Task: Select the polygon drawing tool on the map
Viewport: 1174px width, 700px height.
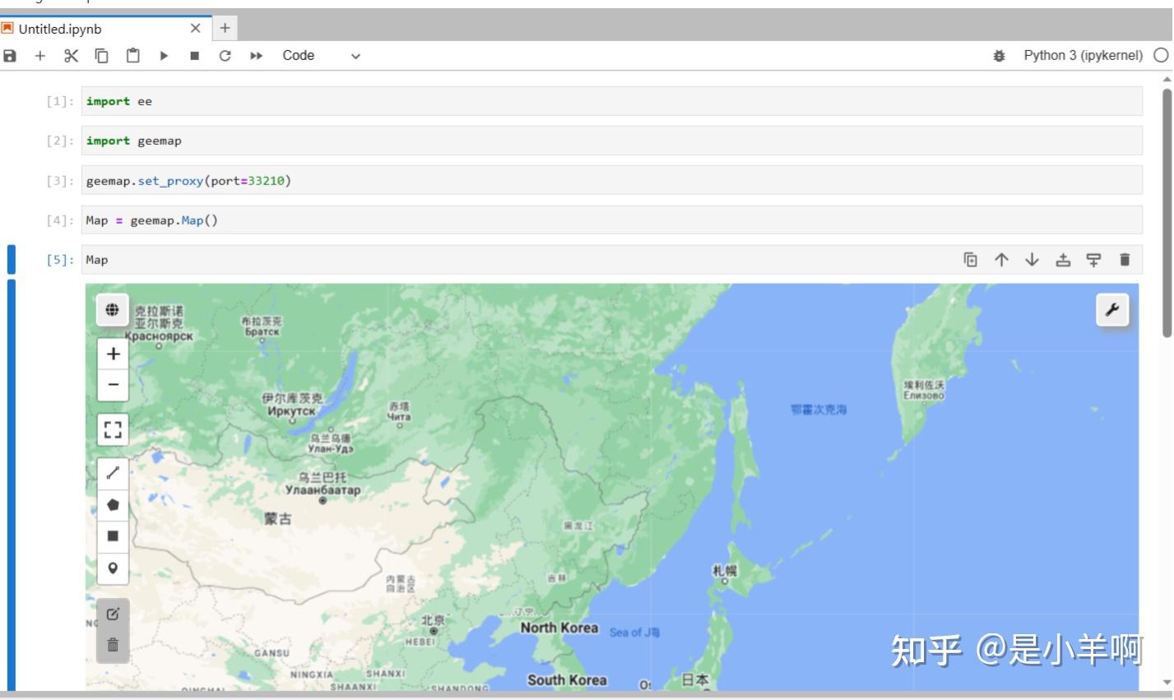Action: pos(113,504)
